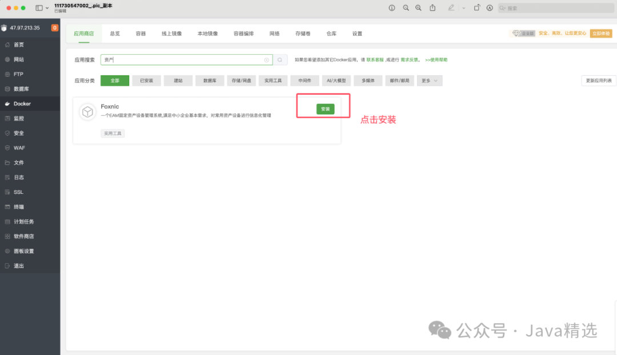This screenshot has width=617, height=355.
Task: Click the server IP 47.97.213.35 label
Action: click(x=25, y=28)
